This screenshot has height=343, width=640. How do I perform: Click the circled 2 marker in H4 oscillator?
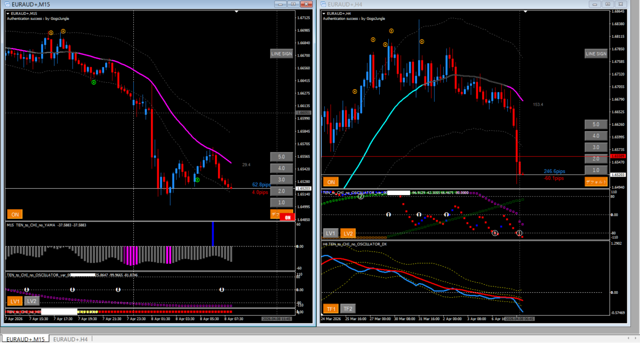361,197
